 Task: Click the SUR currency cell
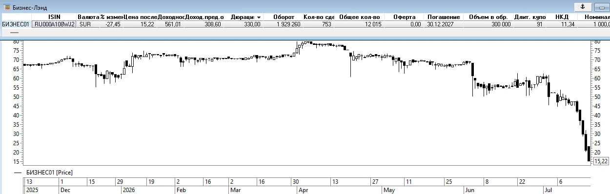pyautogui.click(x=88, y=24)
